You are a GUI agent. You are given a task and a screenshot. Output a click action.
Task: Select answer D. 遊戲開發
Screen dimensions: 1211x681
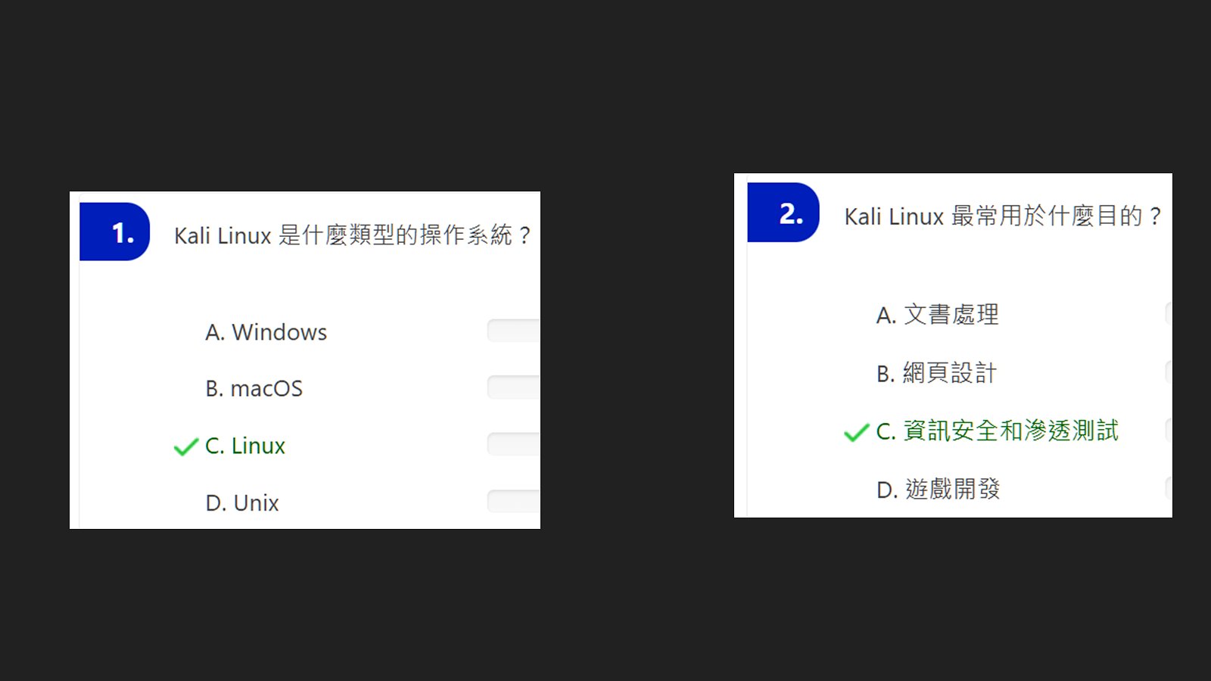click(x=938, y=490)
